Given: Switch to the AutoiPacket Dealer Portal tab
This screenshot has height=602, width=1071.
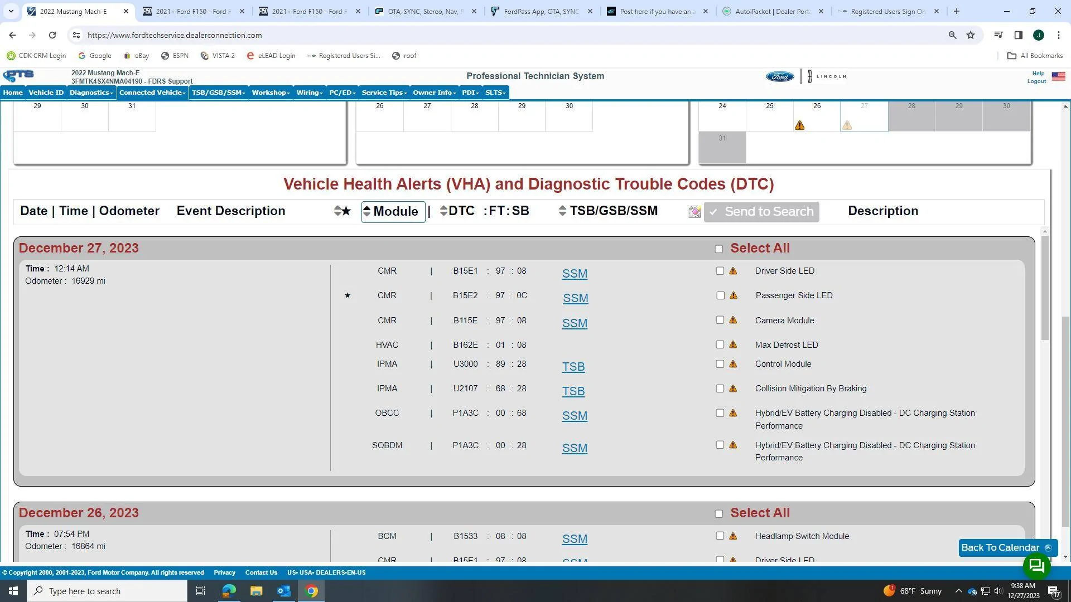Looking at the screenshot, I should pyautogui.click(x=773, y=11).
